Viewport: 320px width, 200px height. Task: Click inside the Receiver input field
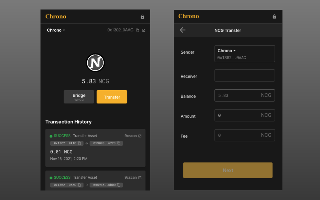(x=244, y=75)
